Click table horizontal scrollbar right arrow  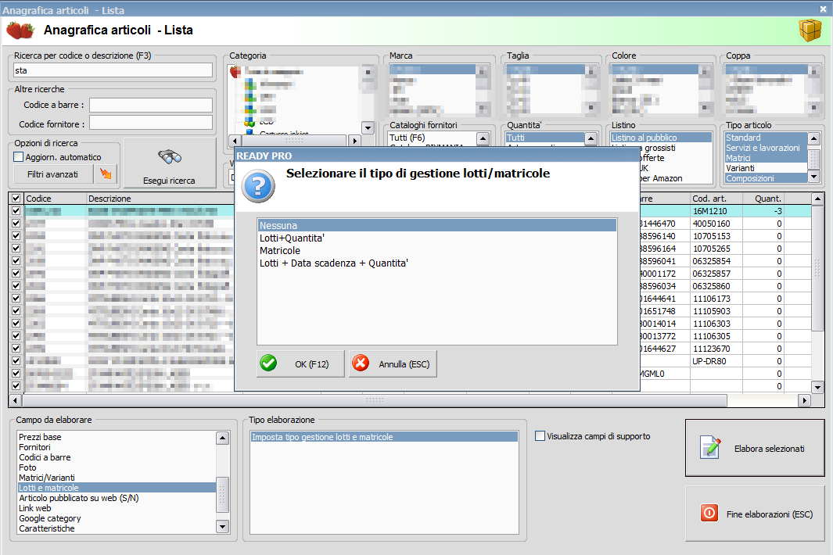[805, 400]
